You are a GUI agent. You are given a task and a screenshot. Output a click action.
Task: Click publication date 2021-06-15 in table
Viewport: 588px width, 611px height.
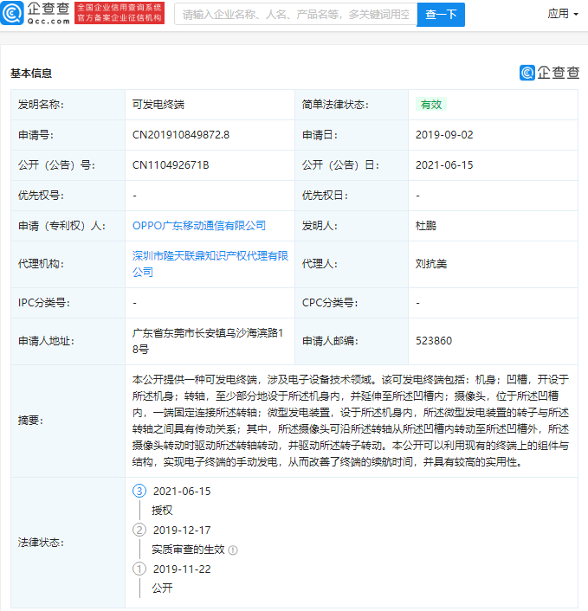click(x=444, y=165)
